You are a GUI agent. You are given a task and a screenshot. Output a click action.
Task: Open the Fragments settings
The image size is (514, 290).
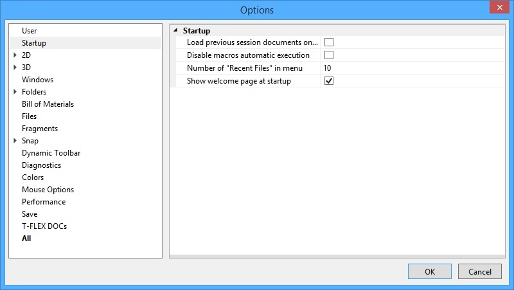[40, 129]
